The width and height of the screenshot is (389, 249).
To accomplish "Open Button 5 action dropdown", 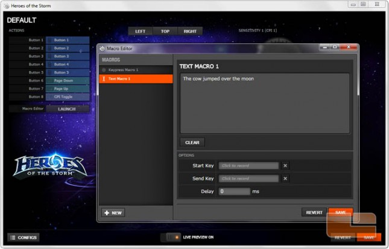I will 68,73.
